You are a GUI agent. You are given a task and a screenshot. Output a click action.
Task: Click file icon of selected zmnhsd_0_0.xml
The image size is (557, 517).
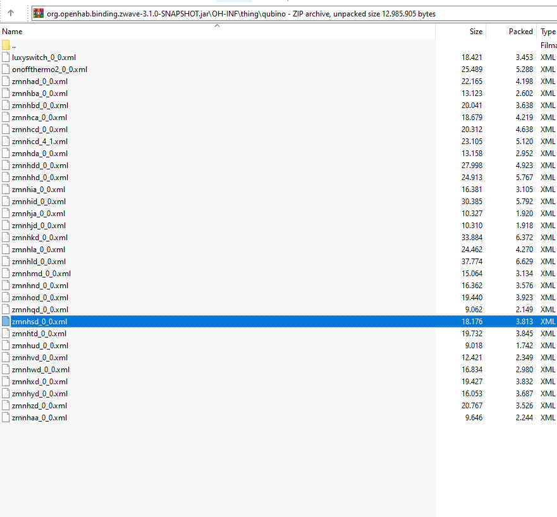6,321
